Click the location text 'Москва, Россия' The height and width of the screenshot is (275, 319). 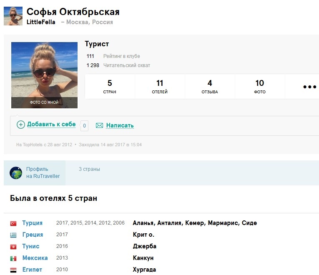coord(90,22)
